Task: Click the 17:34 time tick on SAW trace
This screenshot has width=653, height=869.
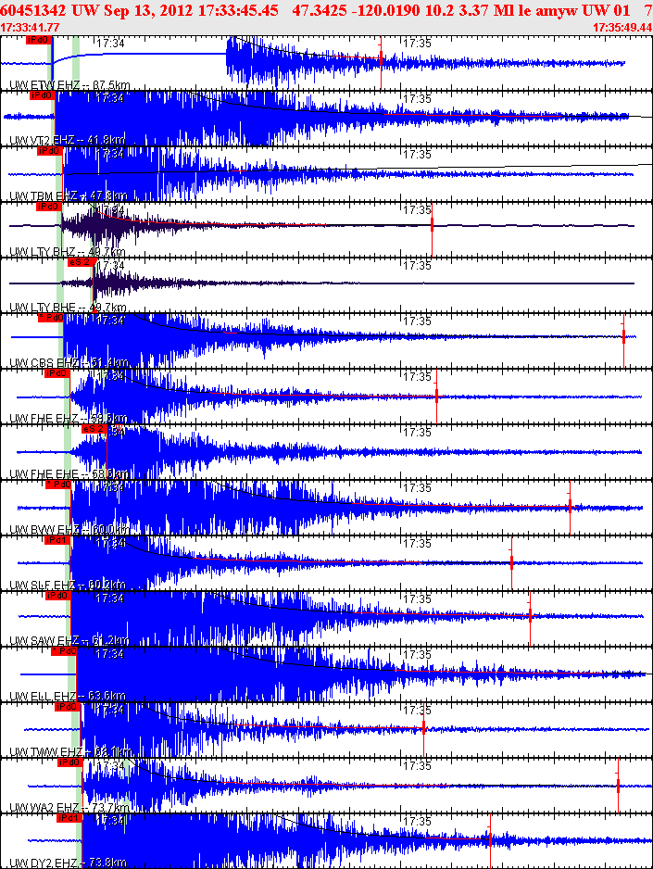Action: [x=110, y=598]
